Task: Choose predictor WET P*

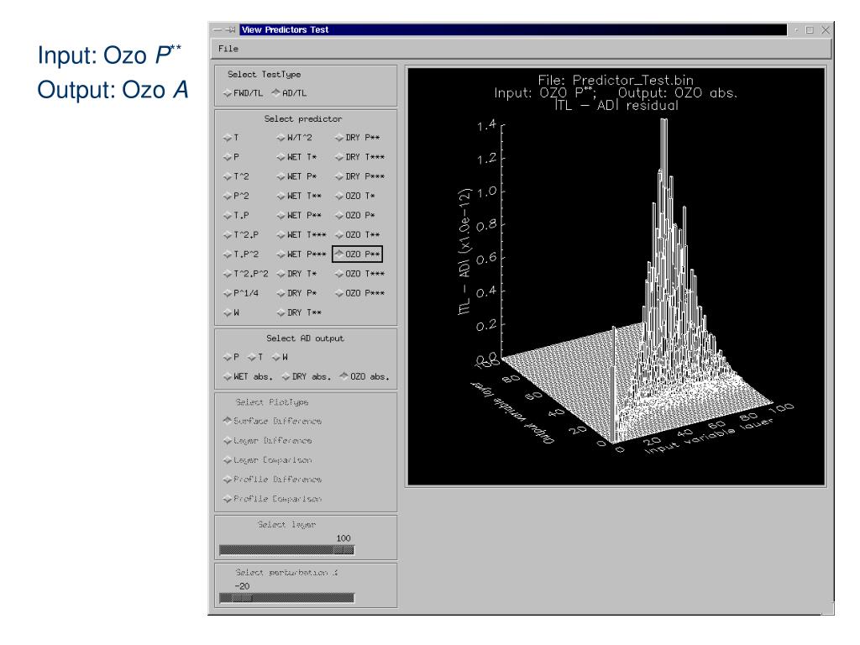Action: [296, 176]
